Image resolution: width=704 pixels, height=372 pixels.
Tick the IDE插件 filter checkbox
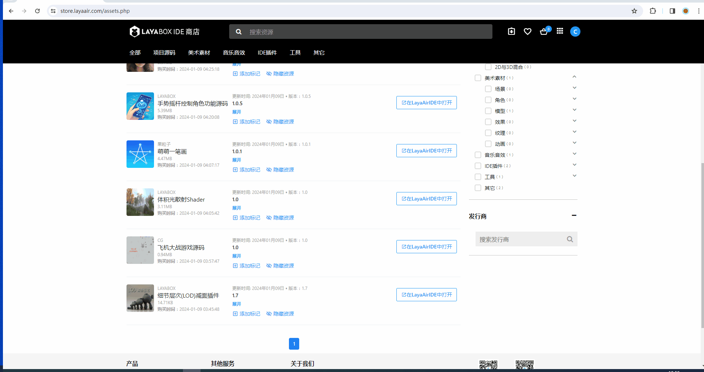[x=478, y=166]
